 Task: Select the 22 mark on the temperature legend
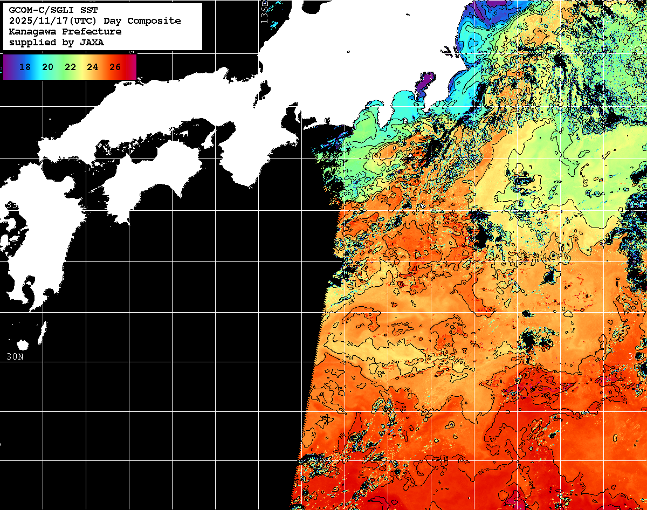[x=70, y=67]
